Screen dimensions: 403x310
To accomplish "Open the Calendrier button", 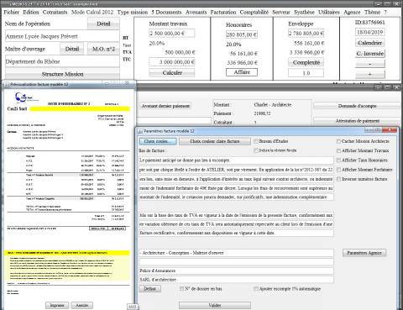I will (x=370, y=43).
